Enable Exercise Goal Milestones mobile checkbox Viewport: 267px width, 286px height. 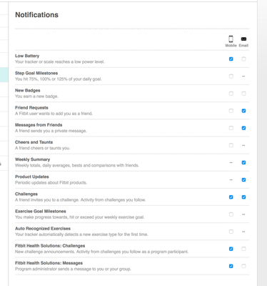[x=231, y=214]
